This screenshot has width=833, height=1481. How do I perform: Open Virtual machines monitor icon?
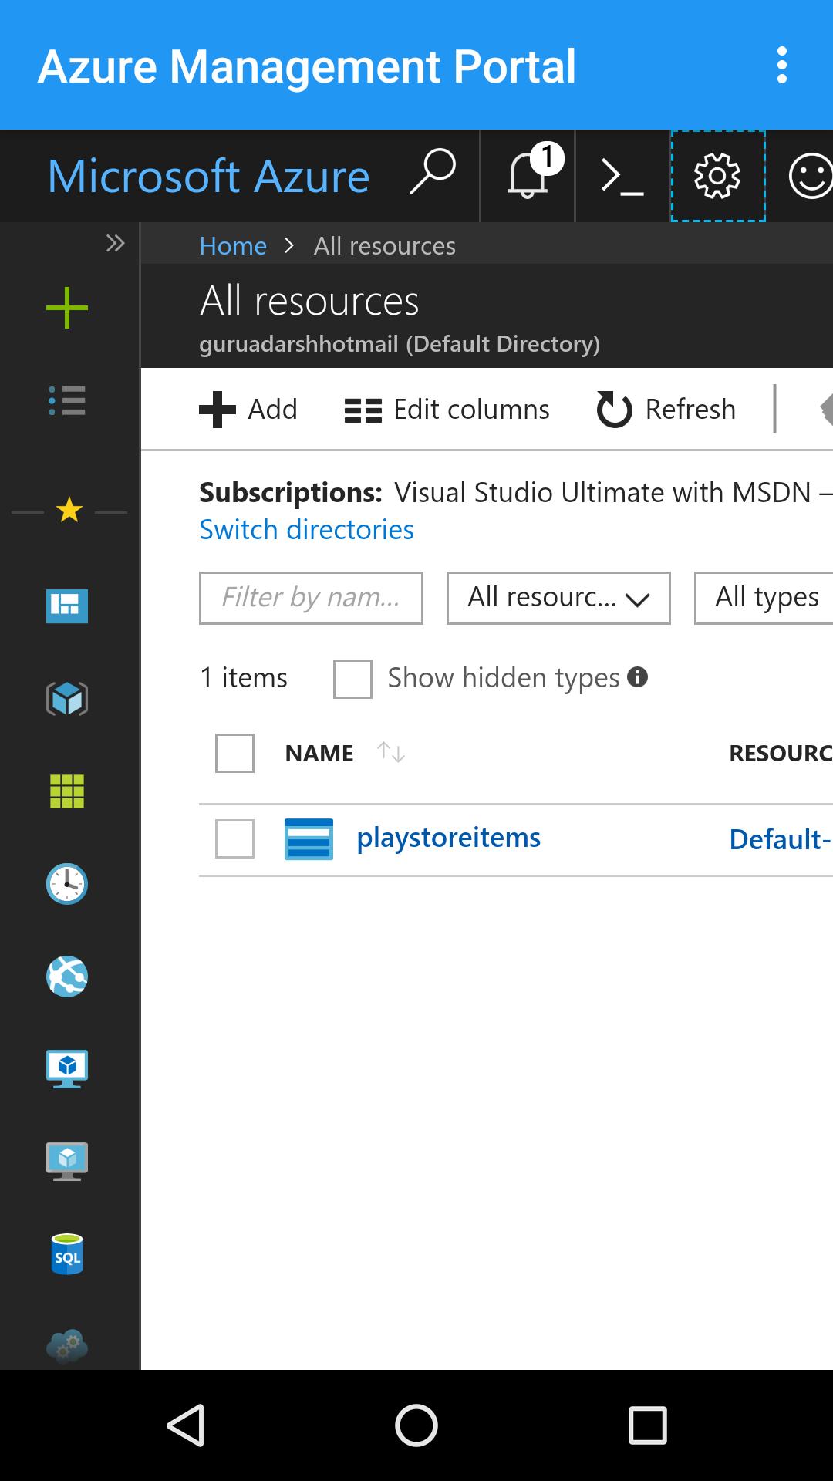point(67,1069)
